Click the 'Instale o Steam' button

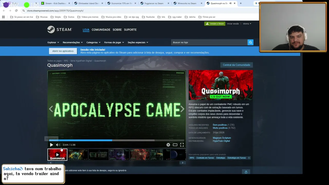[x=215, y=24]
